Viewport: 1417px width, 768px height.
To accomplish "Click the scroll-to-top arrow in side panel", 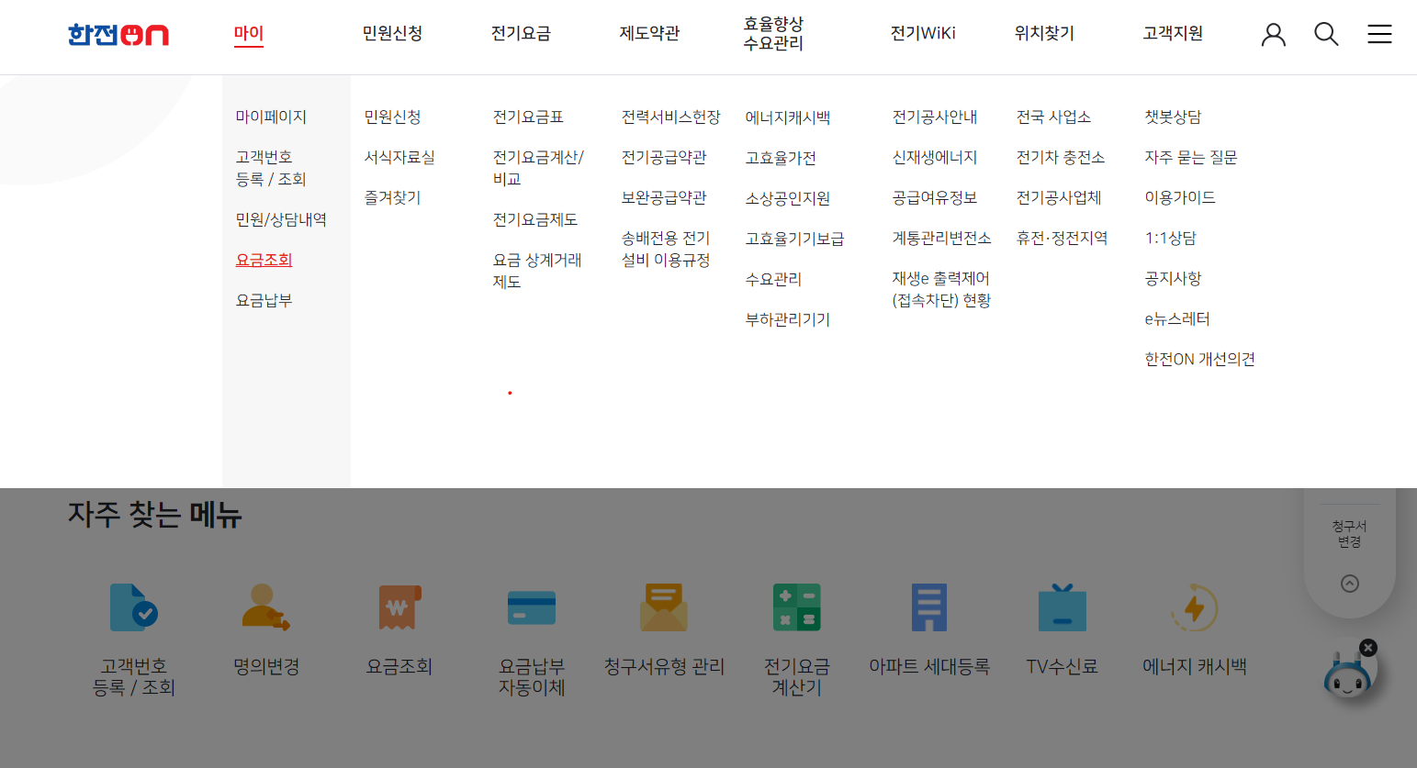I will 1350,584.
